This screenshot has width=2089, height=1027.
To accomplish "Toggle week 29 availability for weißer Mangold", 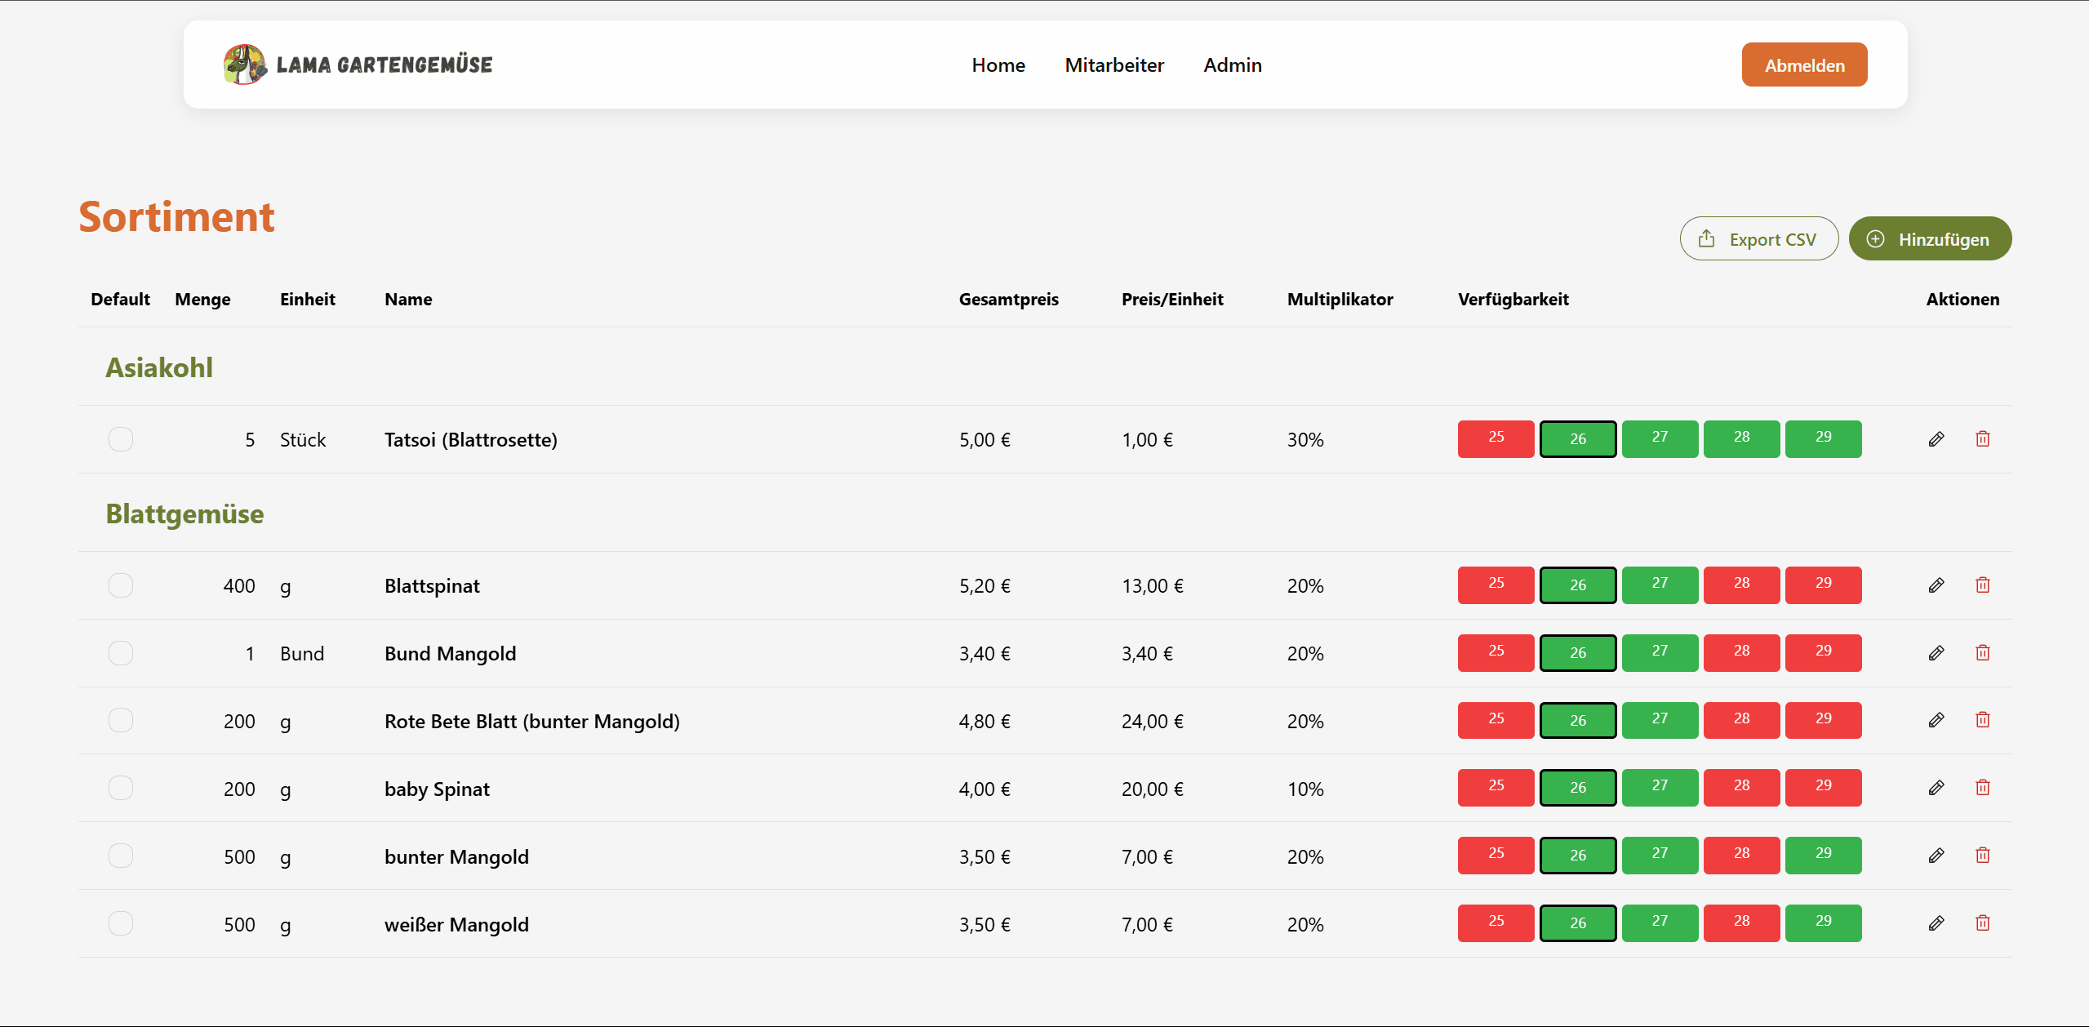I will pos(1823,923).
